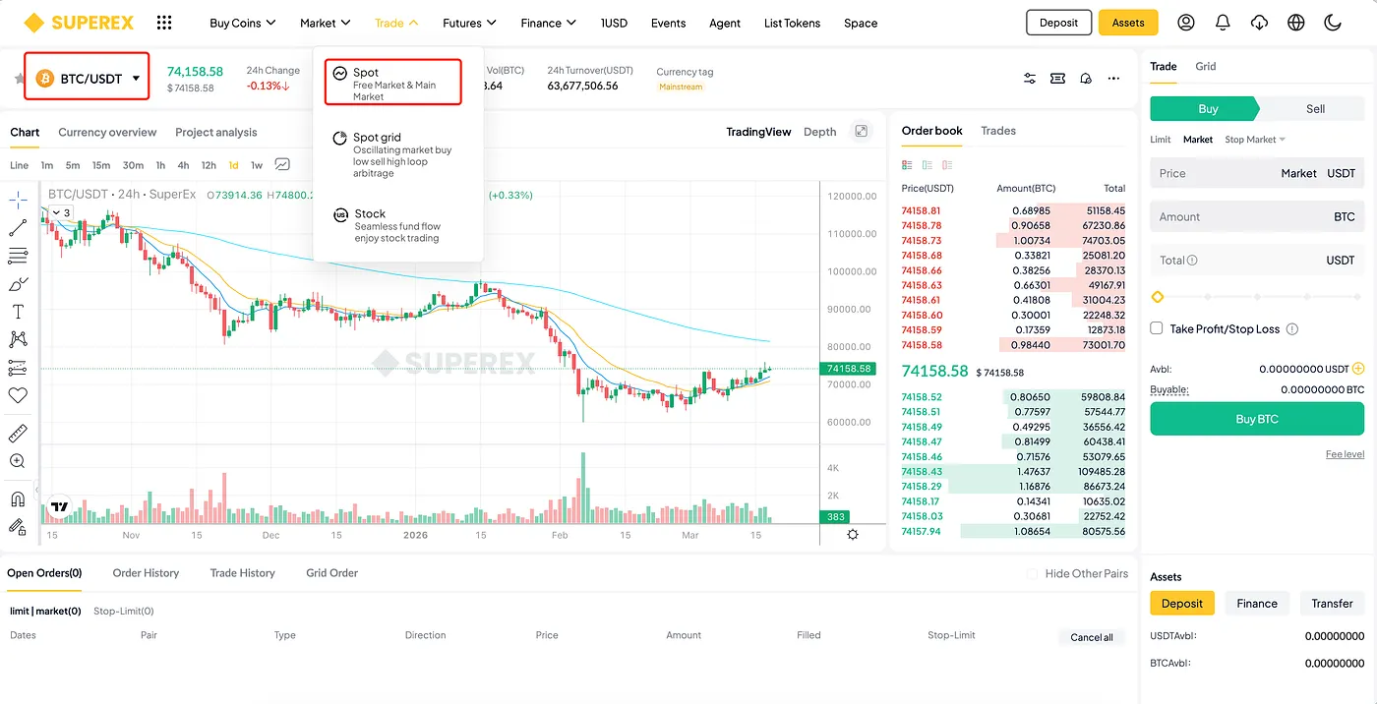The height and width of the screenshot is (704, 1377).
Task: Enable Take Profit/Stop Loss checkbox
Action: tap(1157, 328)
